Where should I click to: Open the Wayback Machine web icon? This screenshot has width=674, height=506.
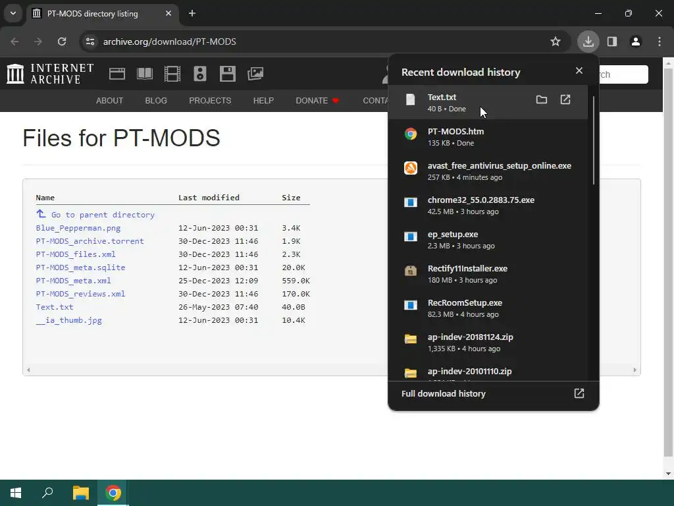coord(117,74)
